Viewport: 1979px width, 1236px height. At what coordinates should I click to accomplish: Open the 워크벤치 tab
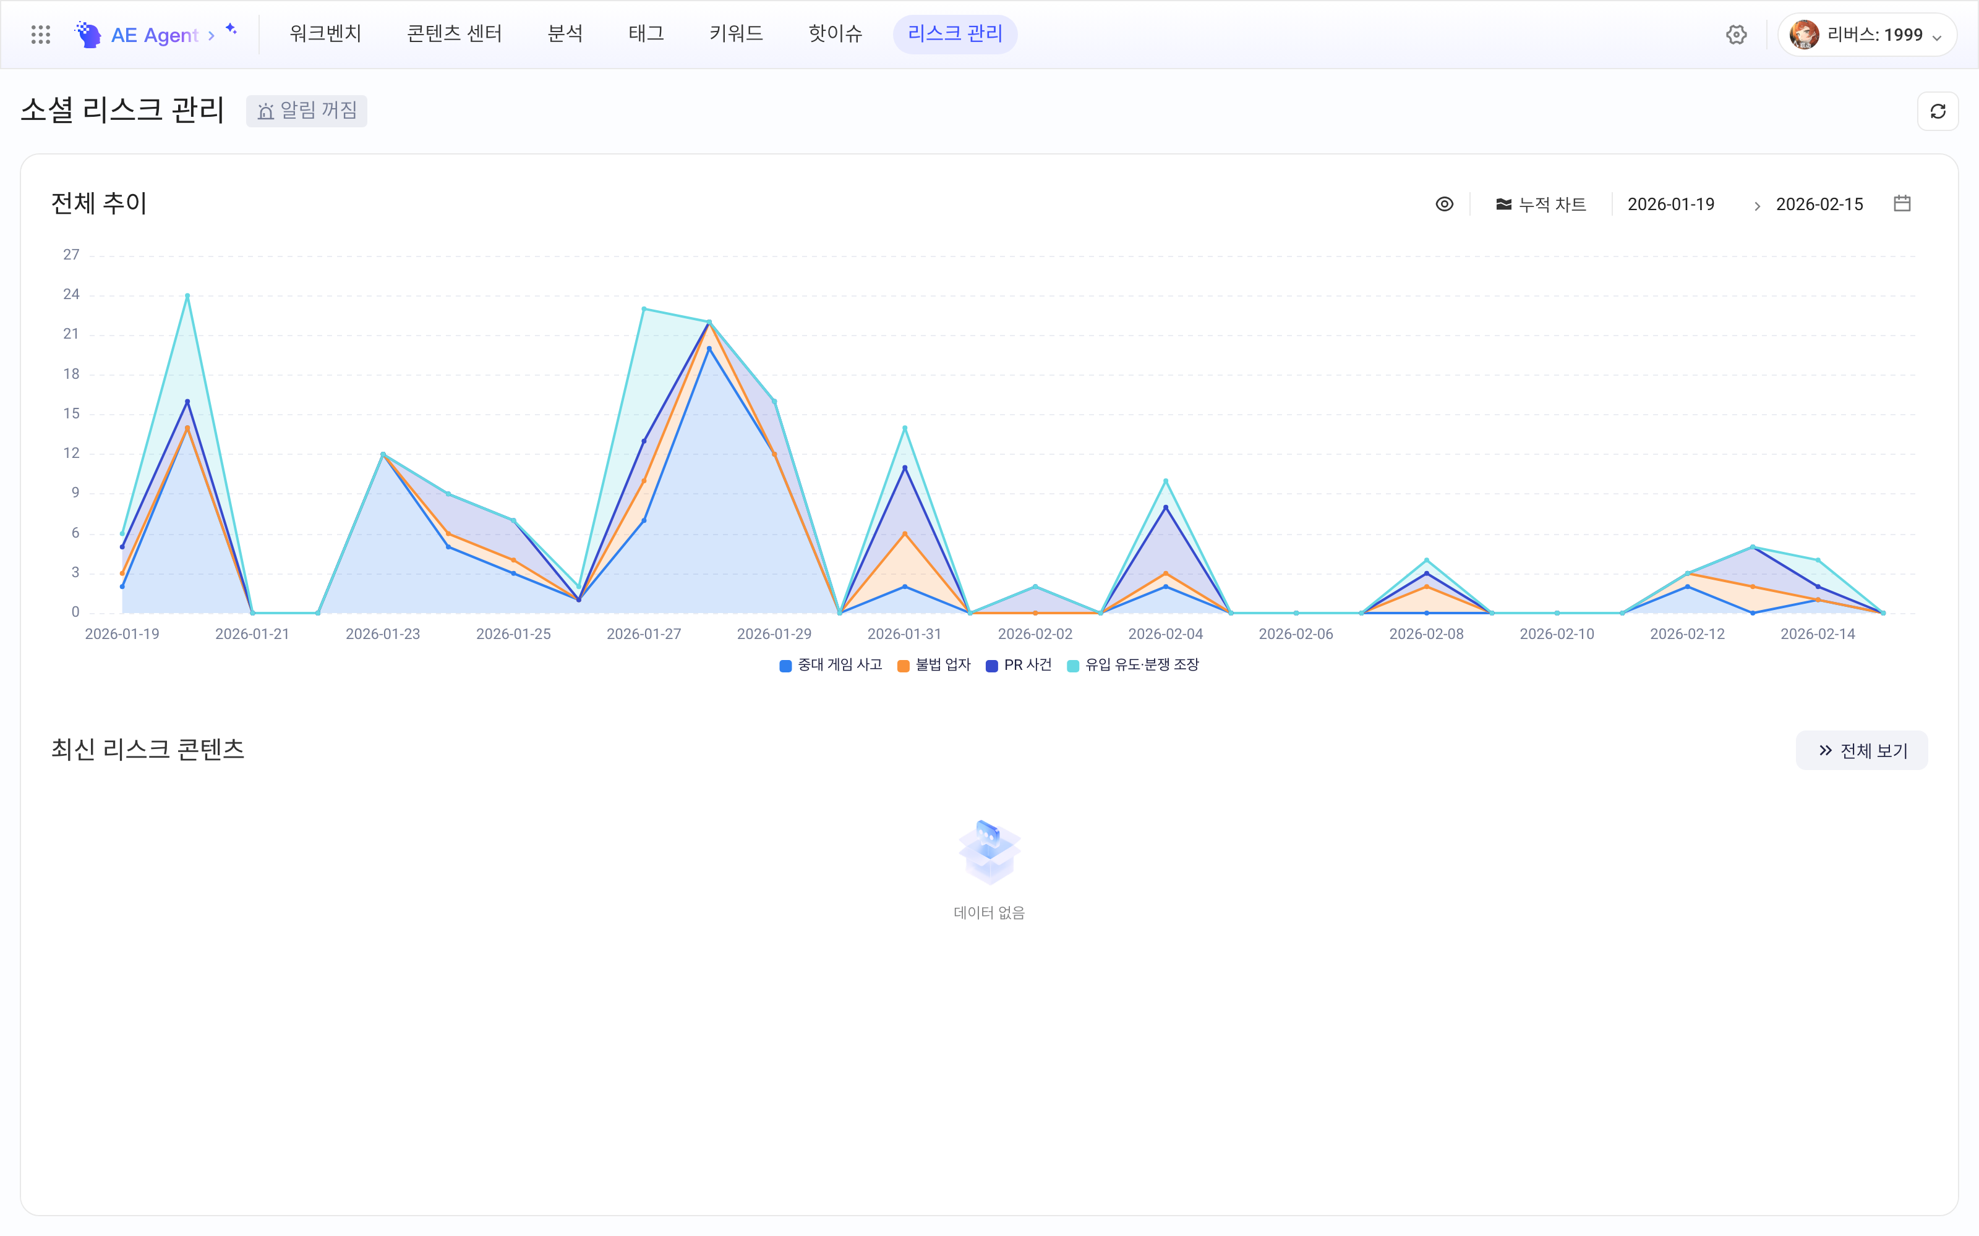tap(325, 33)
